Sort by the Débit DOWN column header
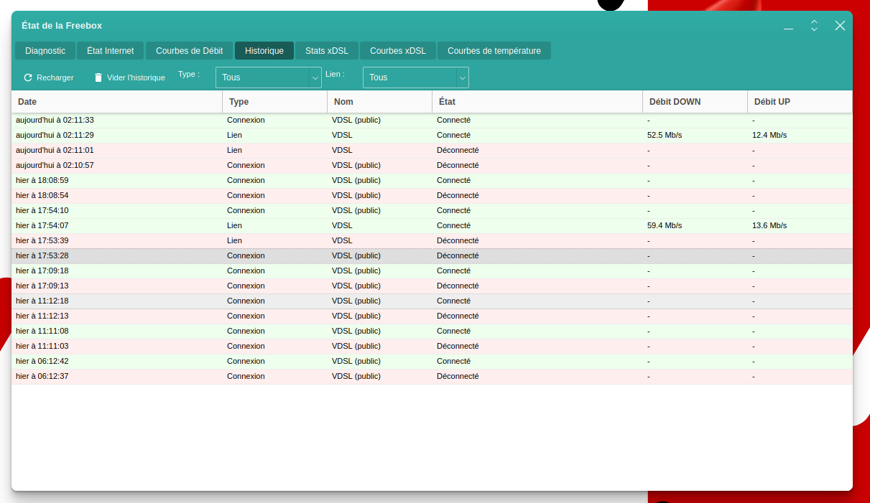 tap(695, 102)
